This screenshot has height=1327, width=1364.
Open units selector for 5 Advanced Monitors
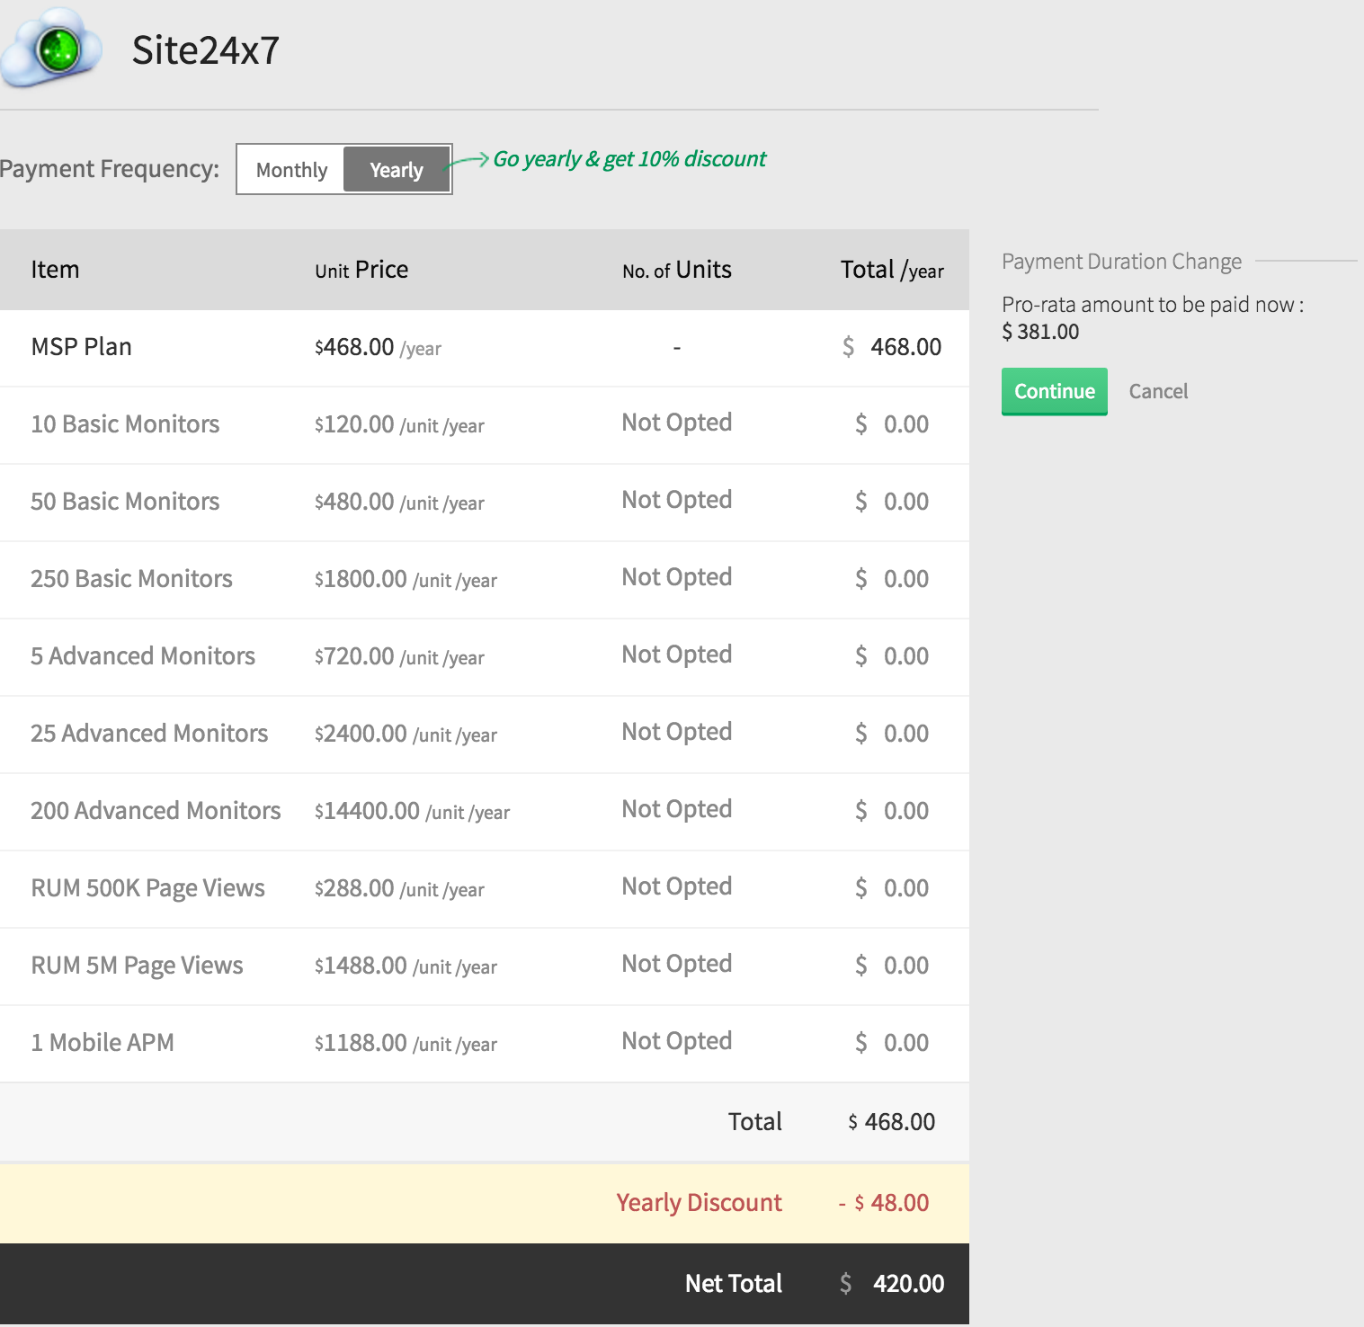pos(676,655)
